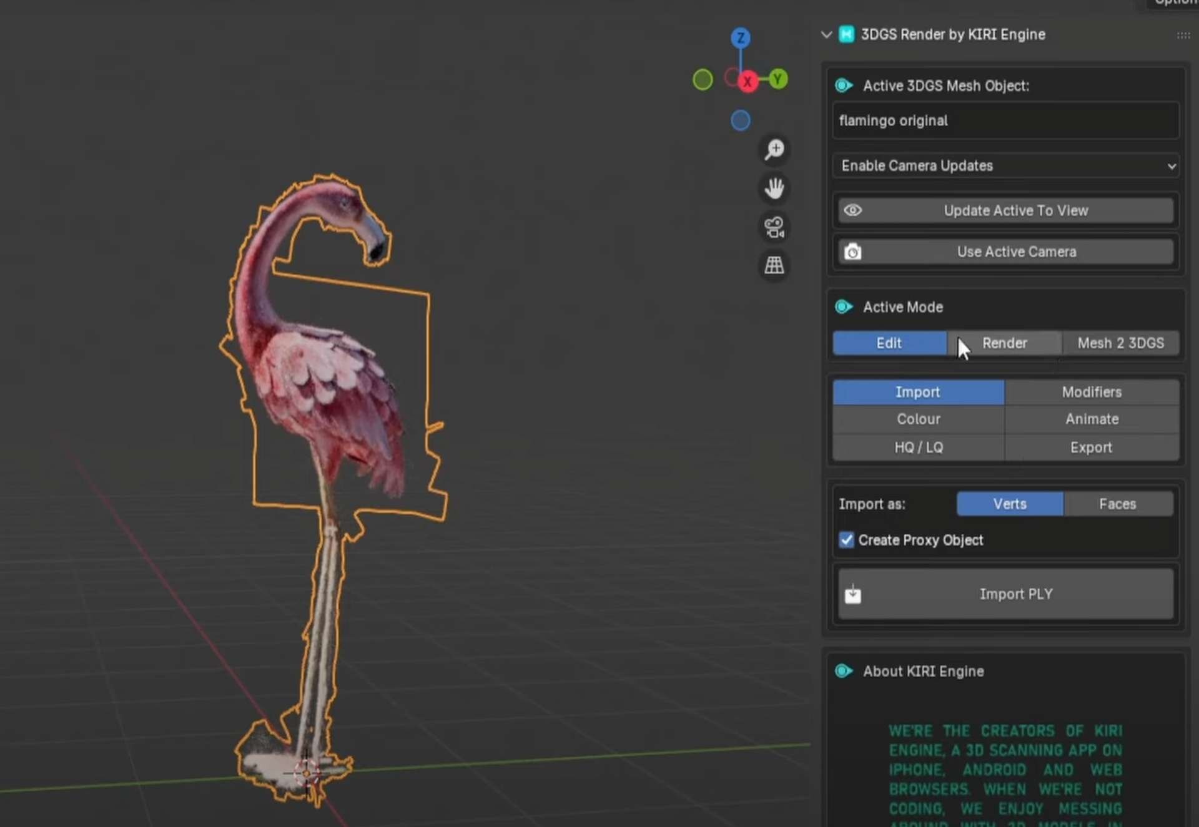Image resolution: width=1199 pixels, height=827 pixels.
Task: Click the pan hand viewport icon
Action: point(774,188)
